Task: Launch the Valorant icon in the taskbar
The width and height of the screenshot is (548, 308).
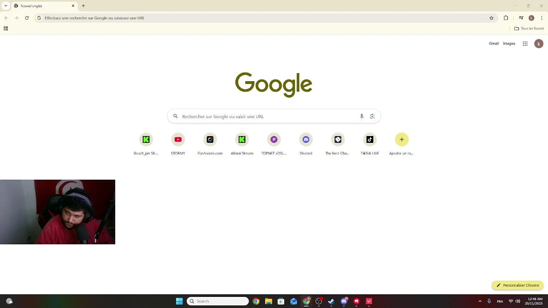Action: coord(369,301)
